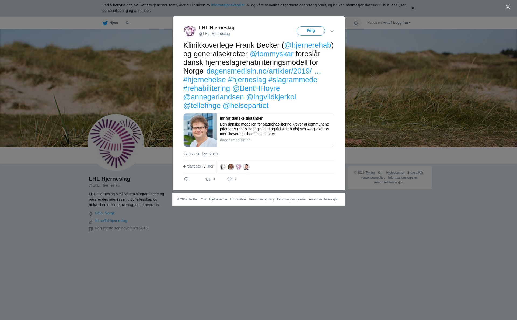517x320 pixels.
Task: Open the informasjonskapsler link in banner
Action: 228,5
